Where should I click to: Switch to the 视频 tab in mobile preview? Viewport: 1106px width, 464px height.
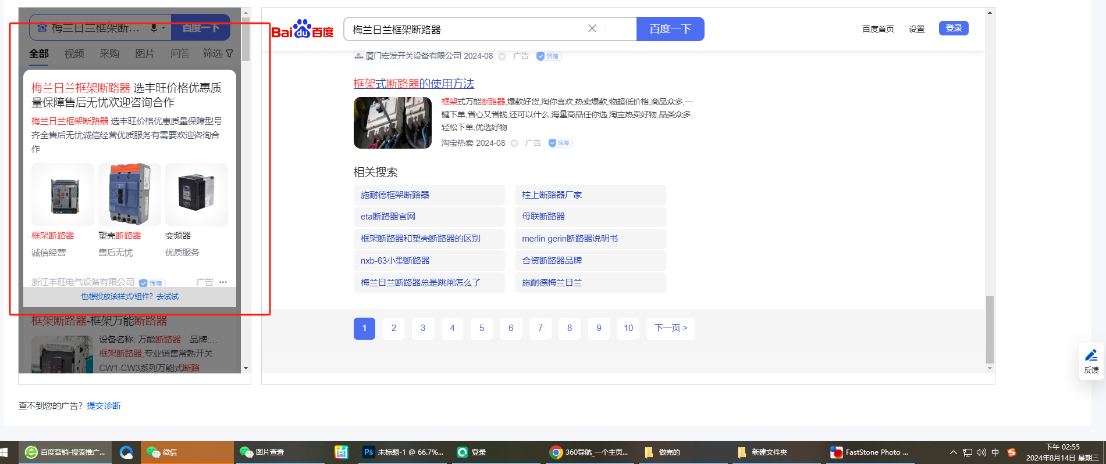tap(74, 53)
